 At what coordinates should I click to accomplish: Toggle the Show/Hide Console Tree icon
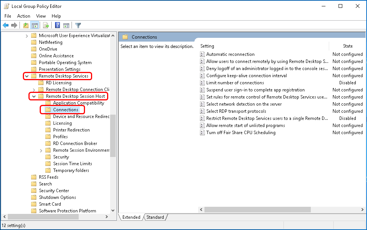click(x=34, y=25)
